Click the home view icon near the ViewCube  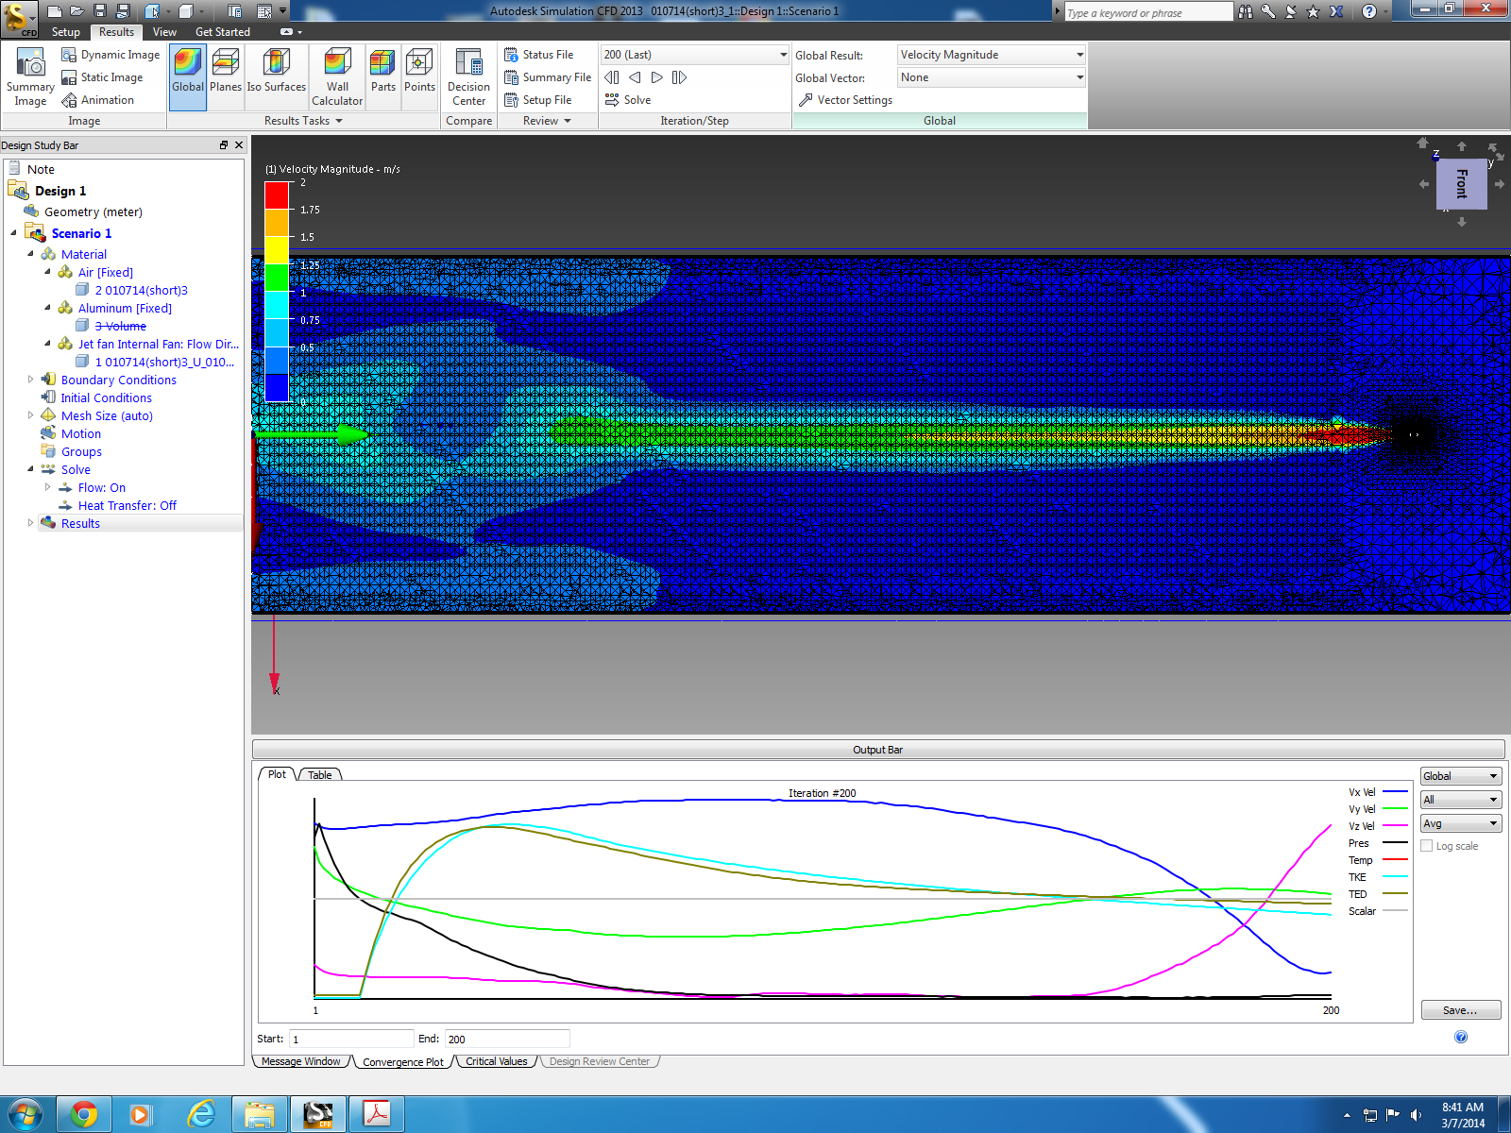[1422, 144]
